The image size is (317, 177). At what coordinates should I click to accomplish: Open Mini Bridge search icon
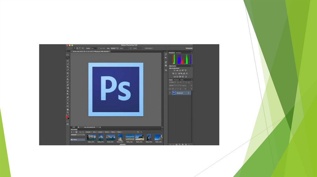(141, 132)
